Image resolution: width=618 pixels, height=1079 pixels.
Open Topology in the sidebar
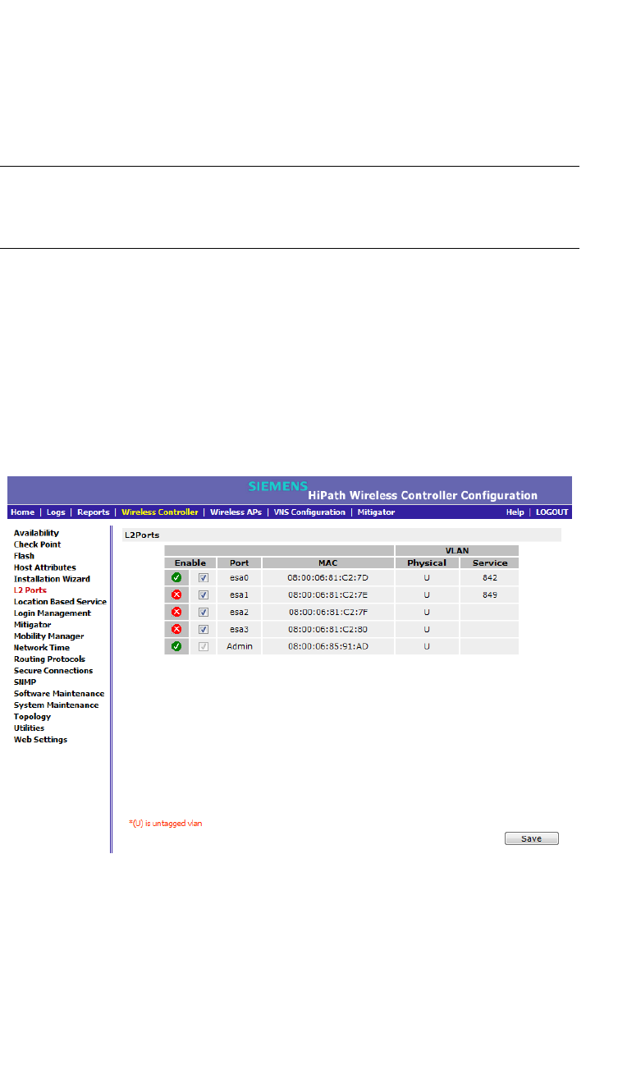pos(32,717)
